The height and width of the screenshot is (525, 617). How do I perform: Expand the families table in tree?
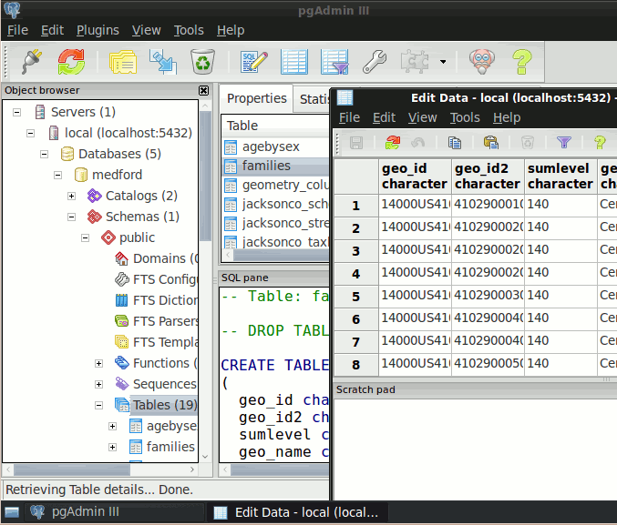pos(112,447)
